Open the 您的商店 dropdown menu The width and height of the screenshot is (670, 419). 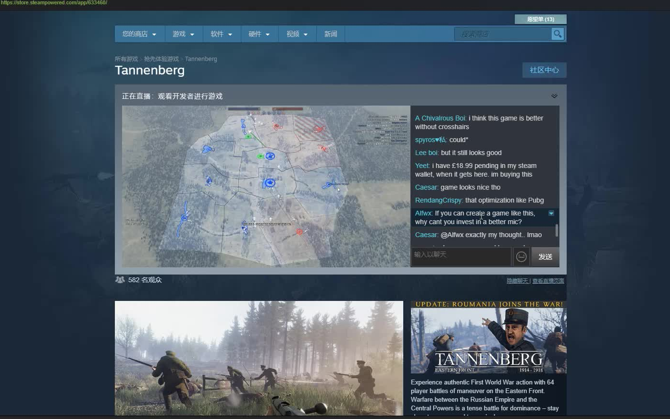[x=139, y=34]
